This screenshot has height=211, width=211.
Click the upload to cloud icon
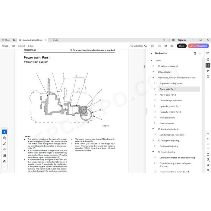click(166, 46)
